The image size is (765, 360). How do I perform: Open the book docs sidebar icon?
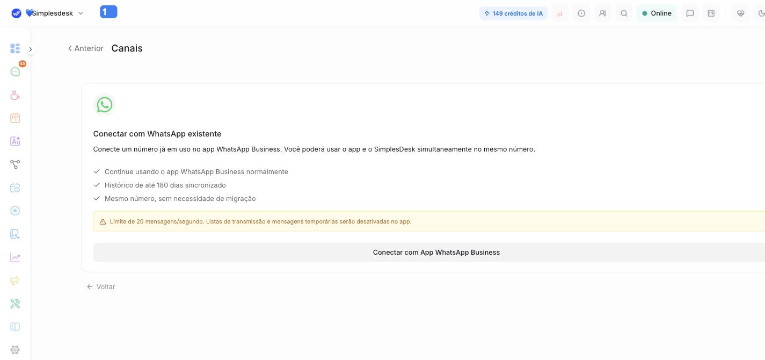pos(15,327)
